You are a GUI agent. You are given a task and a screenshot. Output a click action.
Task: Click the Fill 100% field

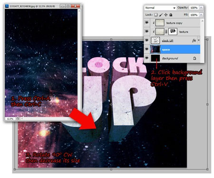194,15
